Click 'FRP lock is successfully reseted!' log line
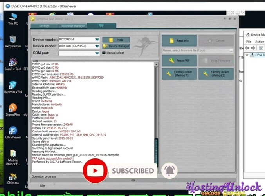The width and height of the screenshot is (265, 196). pyautogui.click(x=52, y=158)
